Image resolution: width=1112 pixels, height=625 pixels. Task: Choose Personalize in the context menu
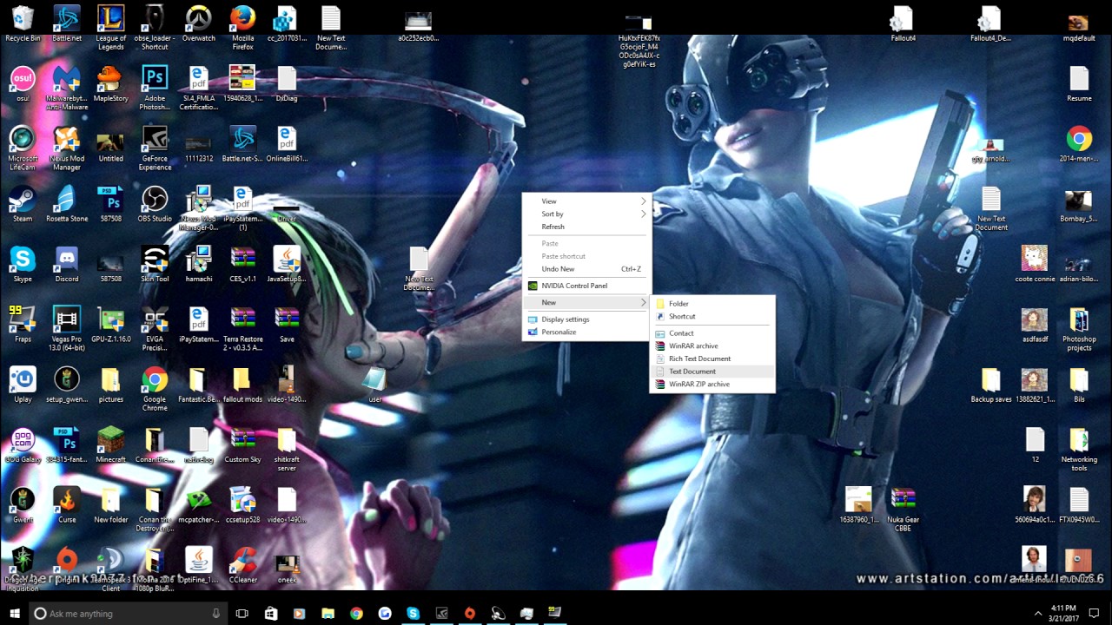click(586, 332)
